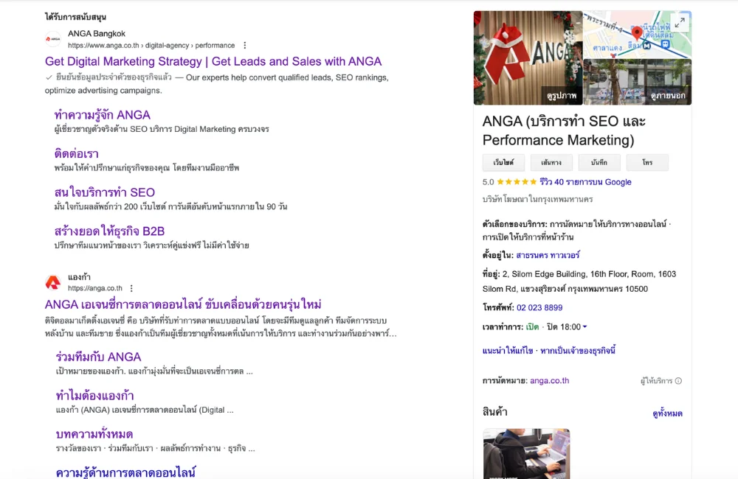Open the สร้างยอดให้ธุรกิจ B2B sitelink
This screenshot has width=738, height=479.
coord(109,231)
